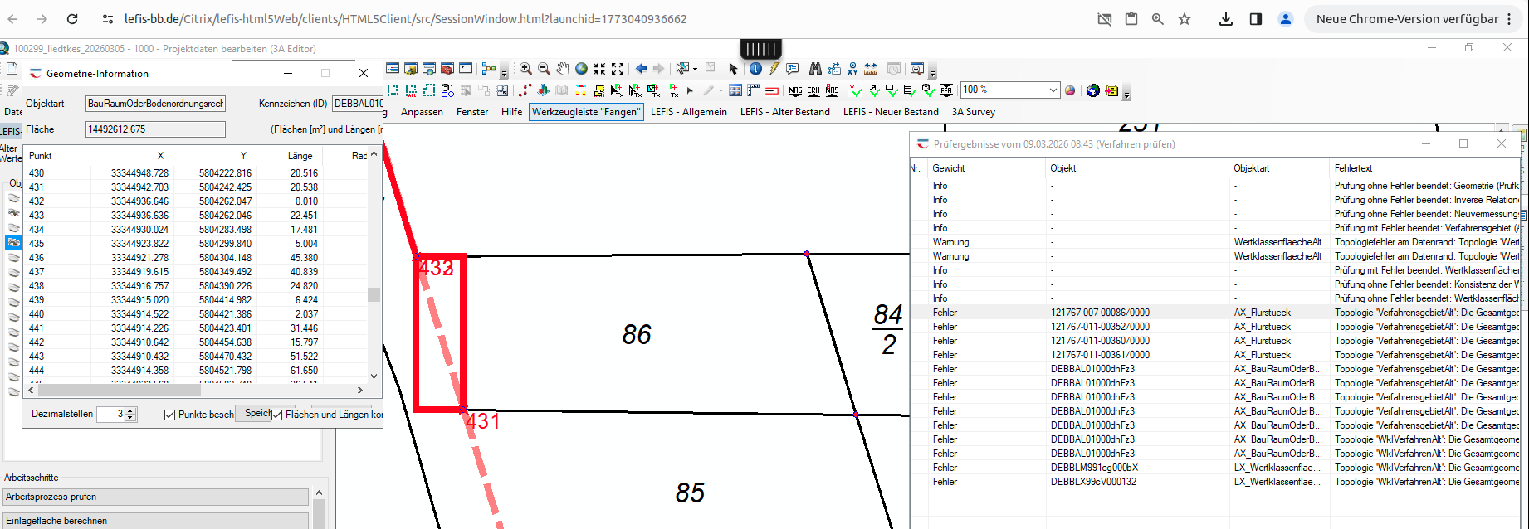Click the FFA export icon
The image size is (1529, 529).
point(946,90)
